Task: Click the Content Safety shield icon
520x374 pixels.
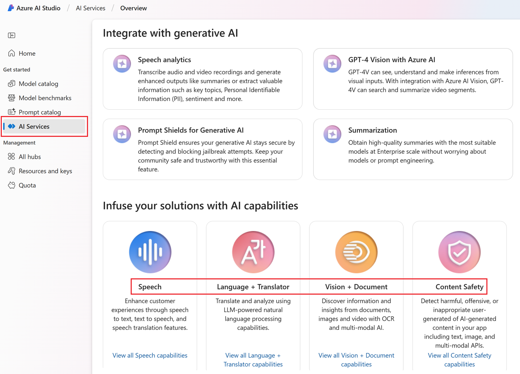Action: 459,252
